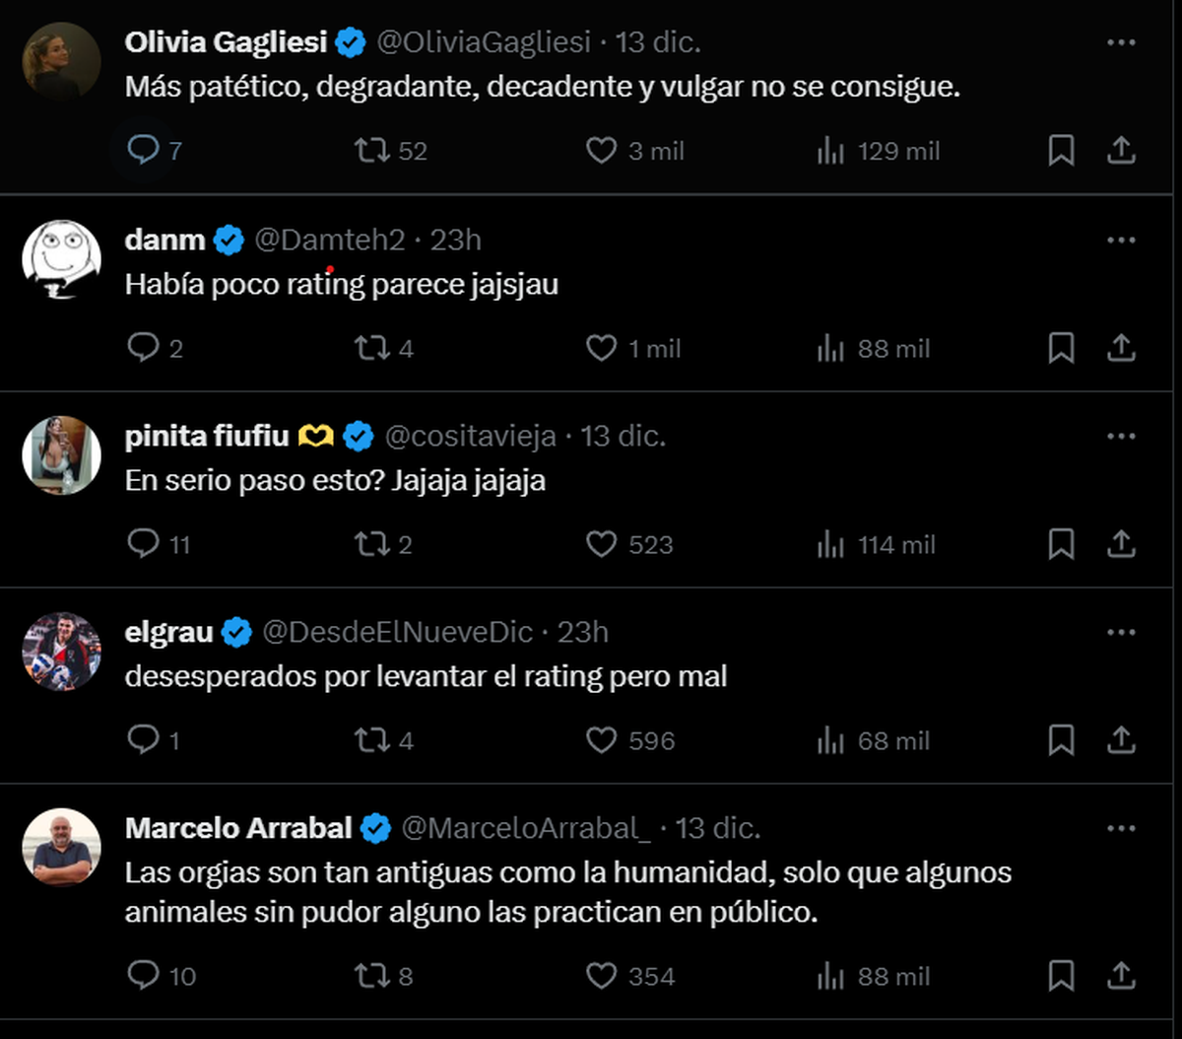
Task: Bookmark pinita fiufiu's tweet
Action: pos(1061,544)
